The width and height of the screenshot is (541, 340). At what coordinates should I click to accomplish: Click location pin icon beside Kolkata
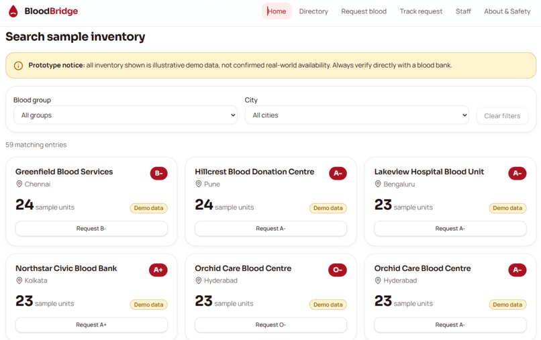pos(19,281)
